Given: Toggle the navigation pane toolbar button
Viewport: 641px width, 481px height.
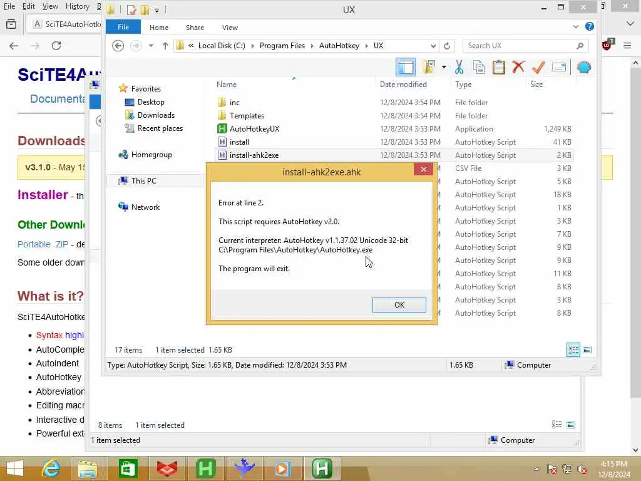Looking at the screenshot, I should (406, 67).
